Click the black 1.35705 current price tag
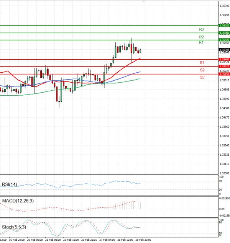 point(224,50)
